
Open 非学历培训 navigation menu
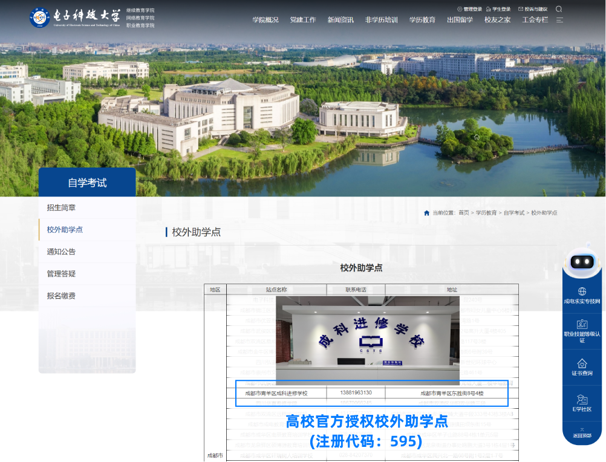coord(382,20)
